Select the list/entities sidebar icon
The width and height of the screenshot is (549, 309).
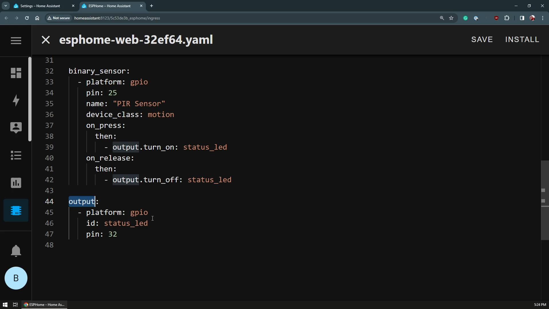(x=16, y=155)
